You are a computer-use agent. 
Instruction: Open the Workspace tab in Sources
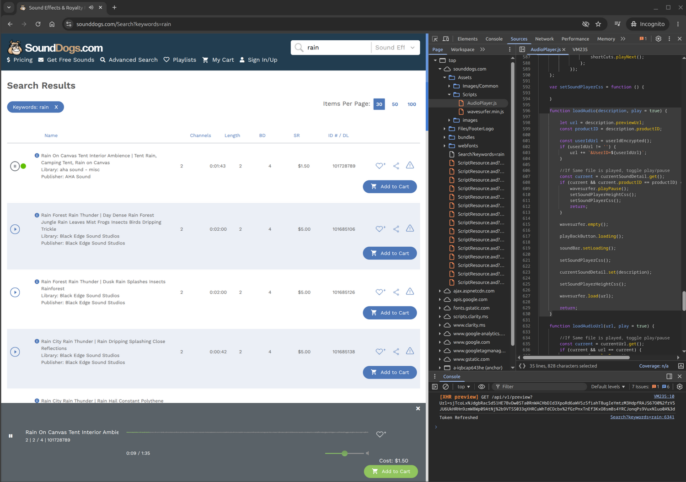point(462,49)
